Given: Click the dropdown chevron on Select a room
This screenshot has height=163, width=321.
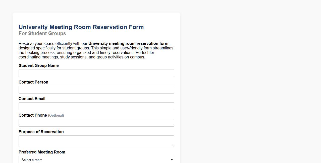Looking at the screenshot, I should (x=172, y=160).
